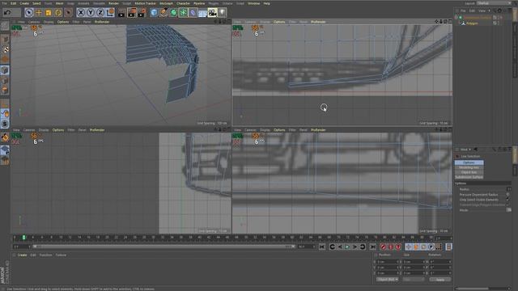This screenshot has height=291, width=518.
Task: Go to end of animation
Action: pos(373,247)
